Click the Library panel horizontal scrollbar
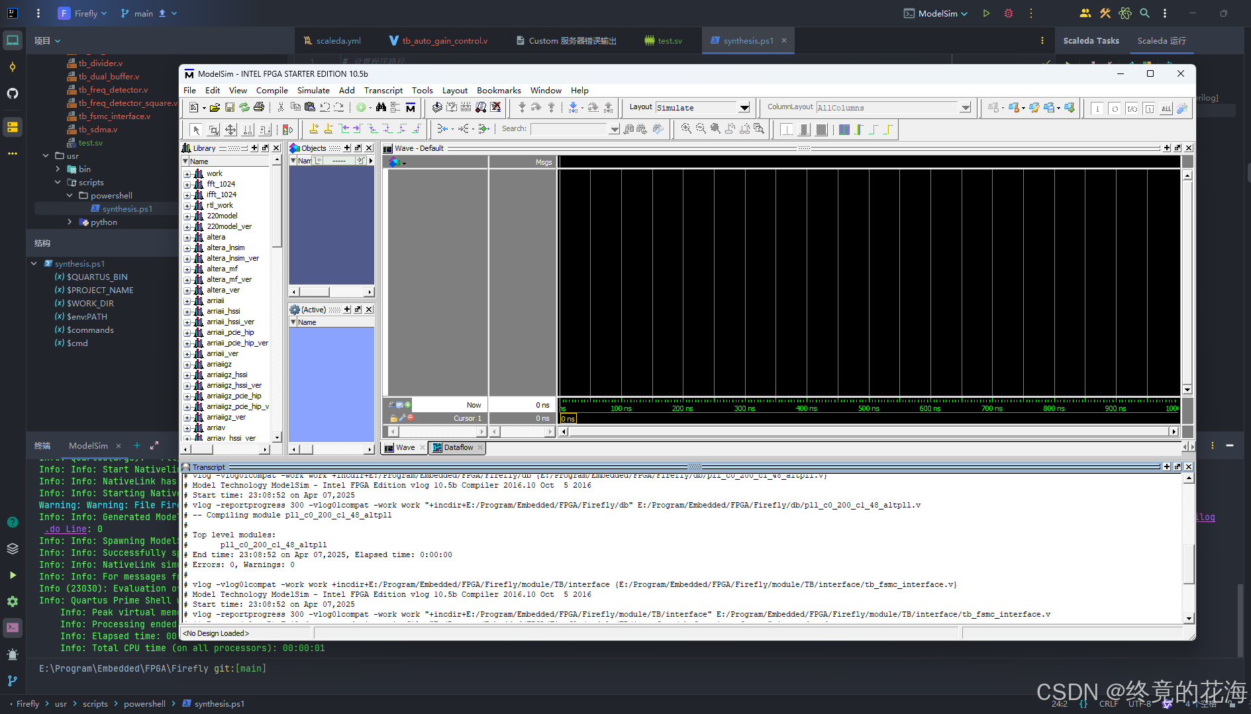 coord(226,449)
